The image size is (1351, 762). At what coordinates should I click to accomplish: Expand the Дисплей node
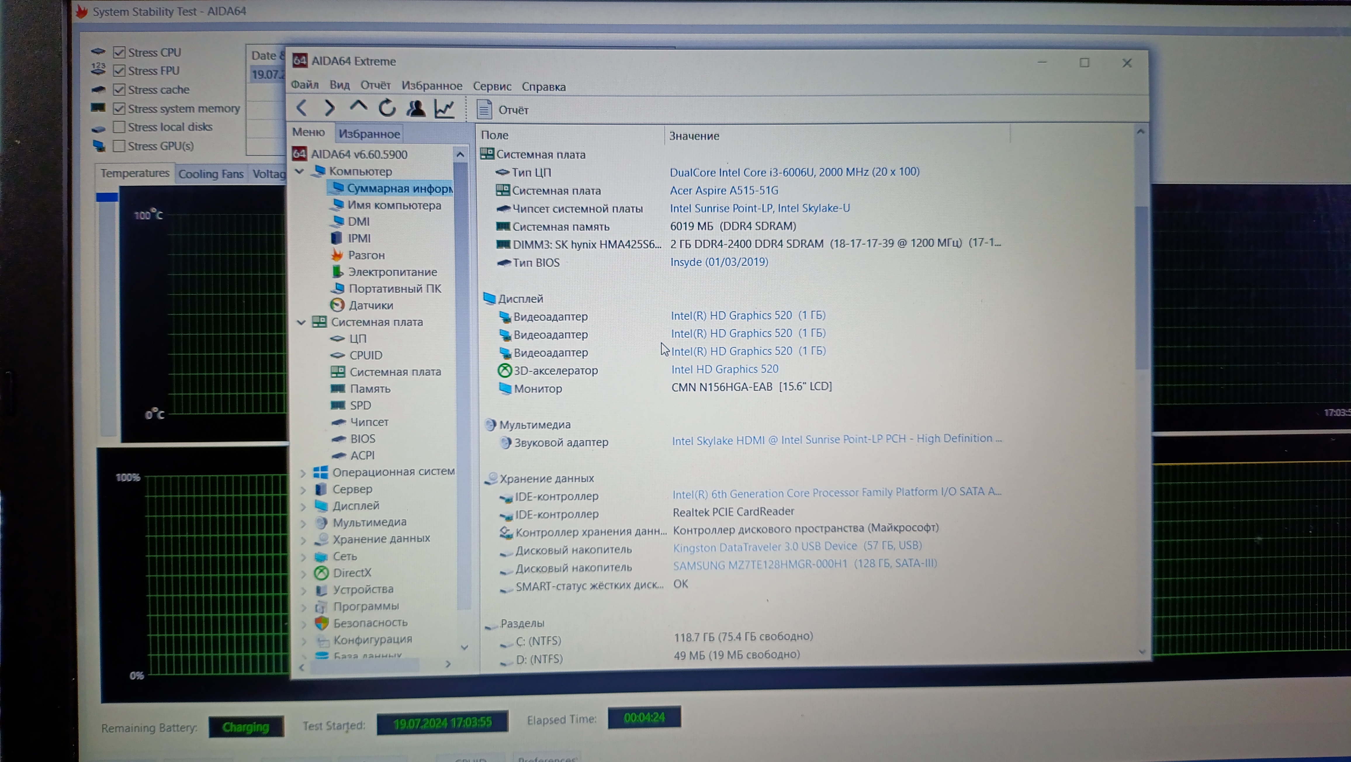(x=303, y=507)
